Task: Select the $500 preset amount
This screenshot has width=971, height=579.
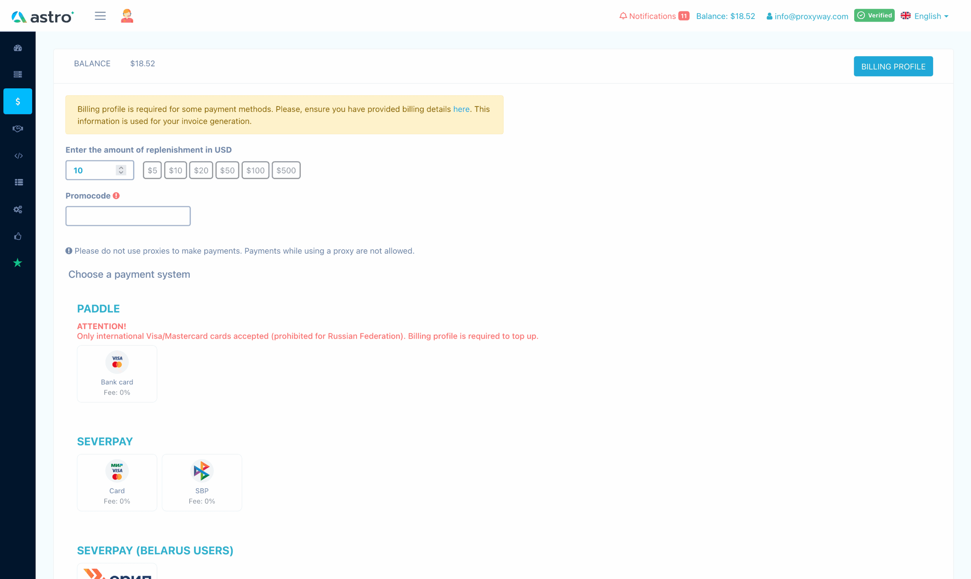Action: click(286, 171)
